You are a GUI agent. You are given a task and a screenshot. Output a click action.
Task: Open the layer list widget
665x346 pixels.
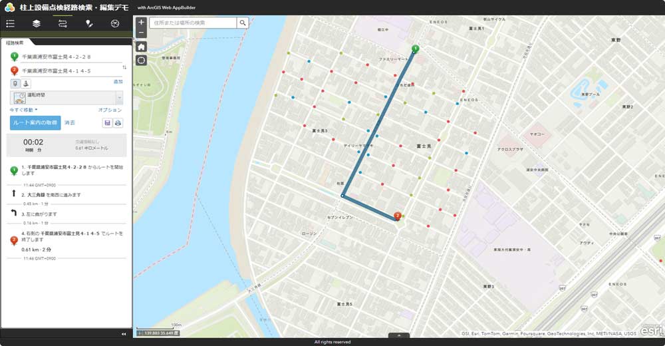[37, 23]
